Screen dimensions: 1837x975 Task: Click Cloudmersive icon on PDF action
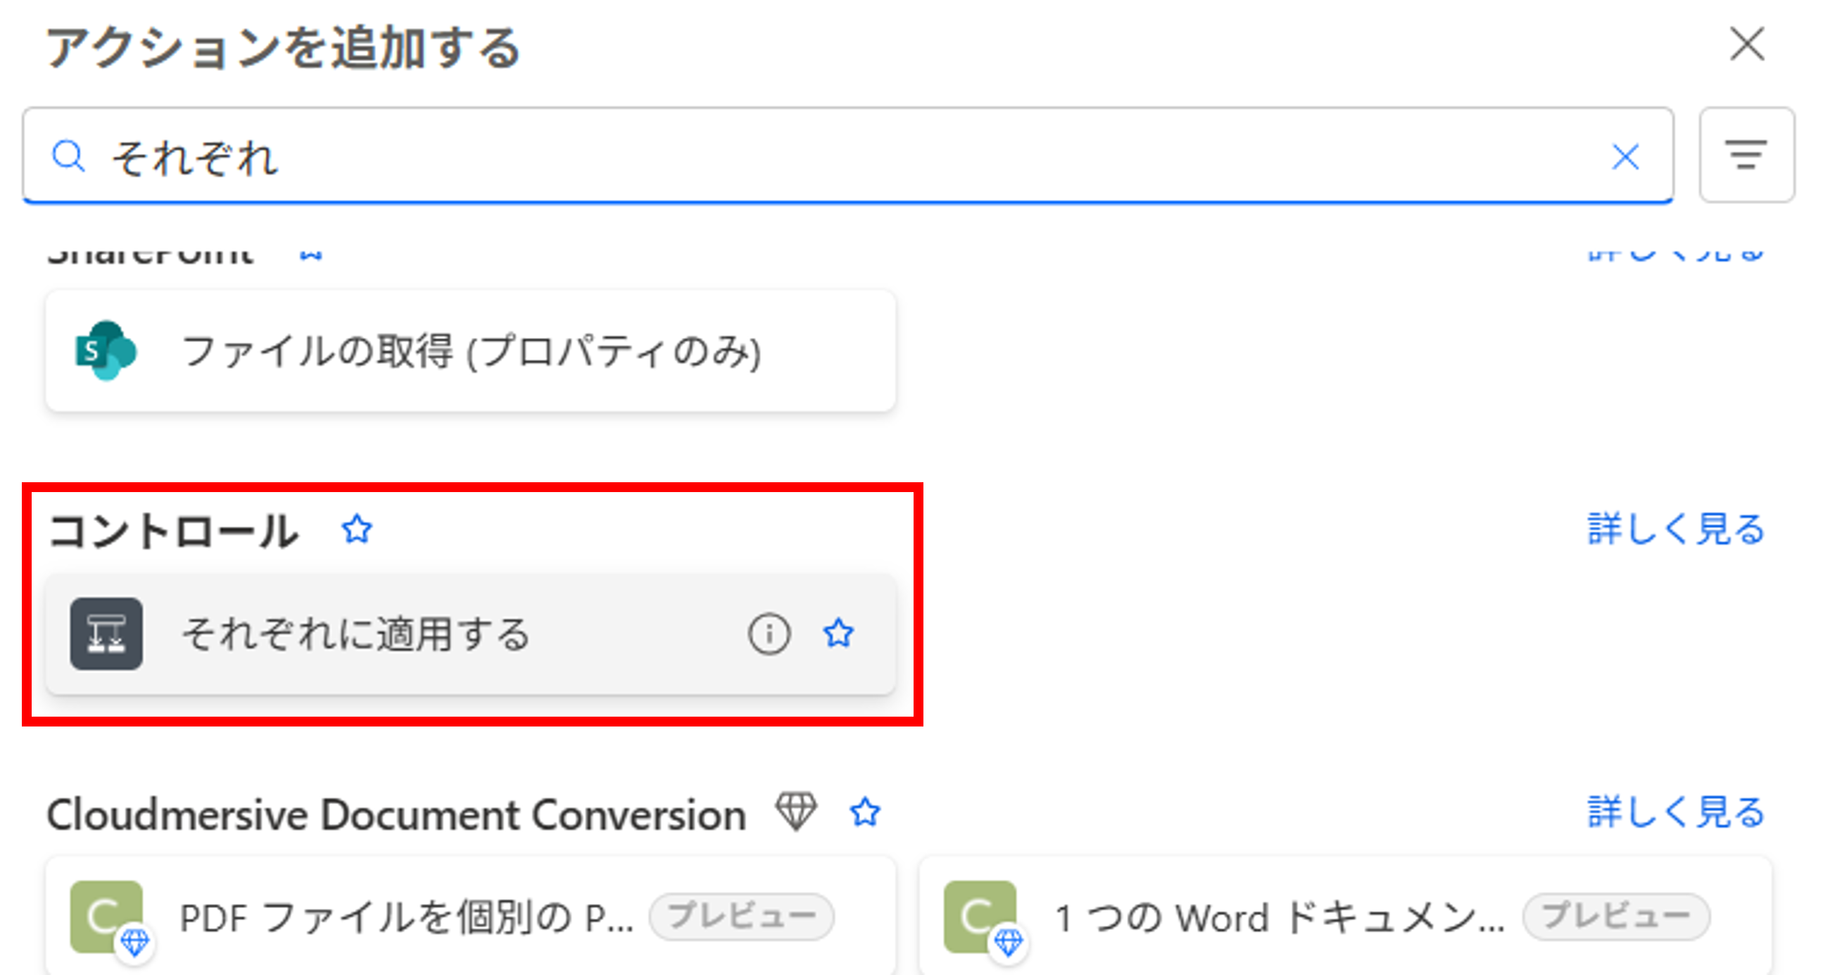point(107,917)
